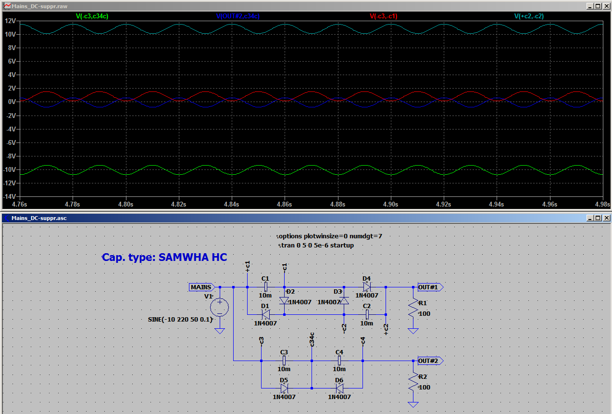Click the SINE(-10 220 50 0.1) source value
Image resolution: width=612 pixels, height=414 pixels.
coord(180,319)
